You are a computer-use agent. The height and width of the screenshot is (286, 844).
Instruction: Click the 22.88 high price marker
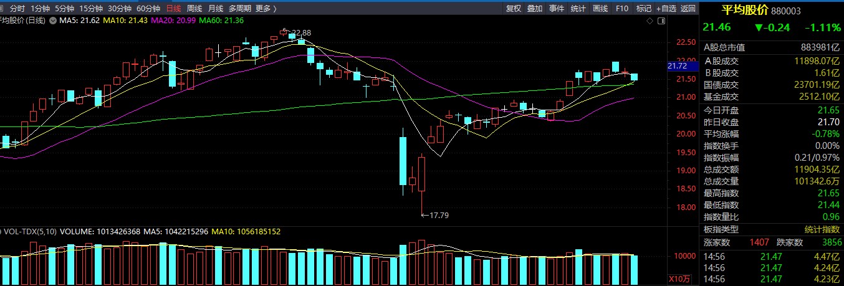300,32
